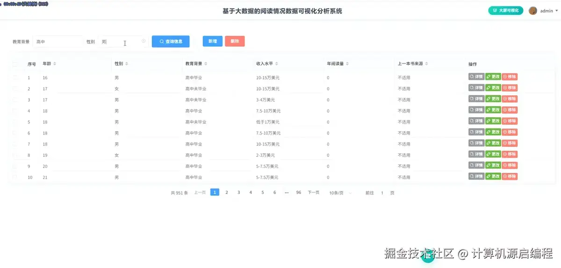Click the 2-3万美元 income cell

pyautogui.click(x=266, y=155)
